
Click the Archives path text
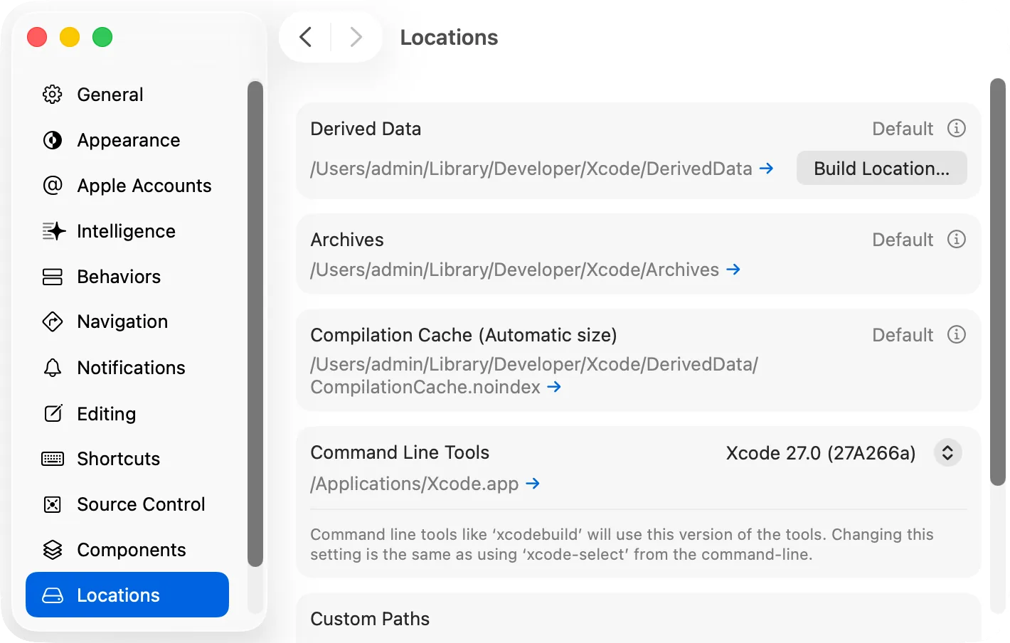tap(514, 270)
